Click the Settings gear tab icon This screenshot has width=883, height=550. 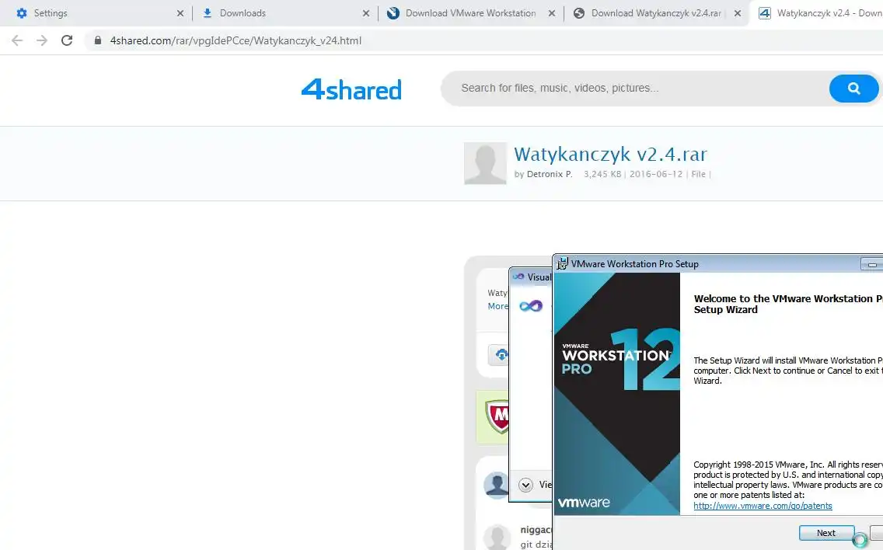coord(22,13)
